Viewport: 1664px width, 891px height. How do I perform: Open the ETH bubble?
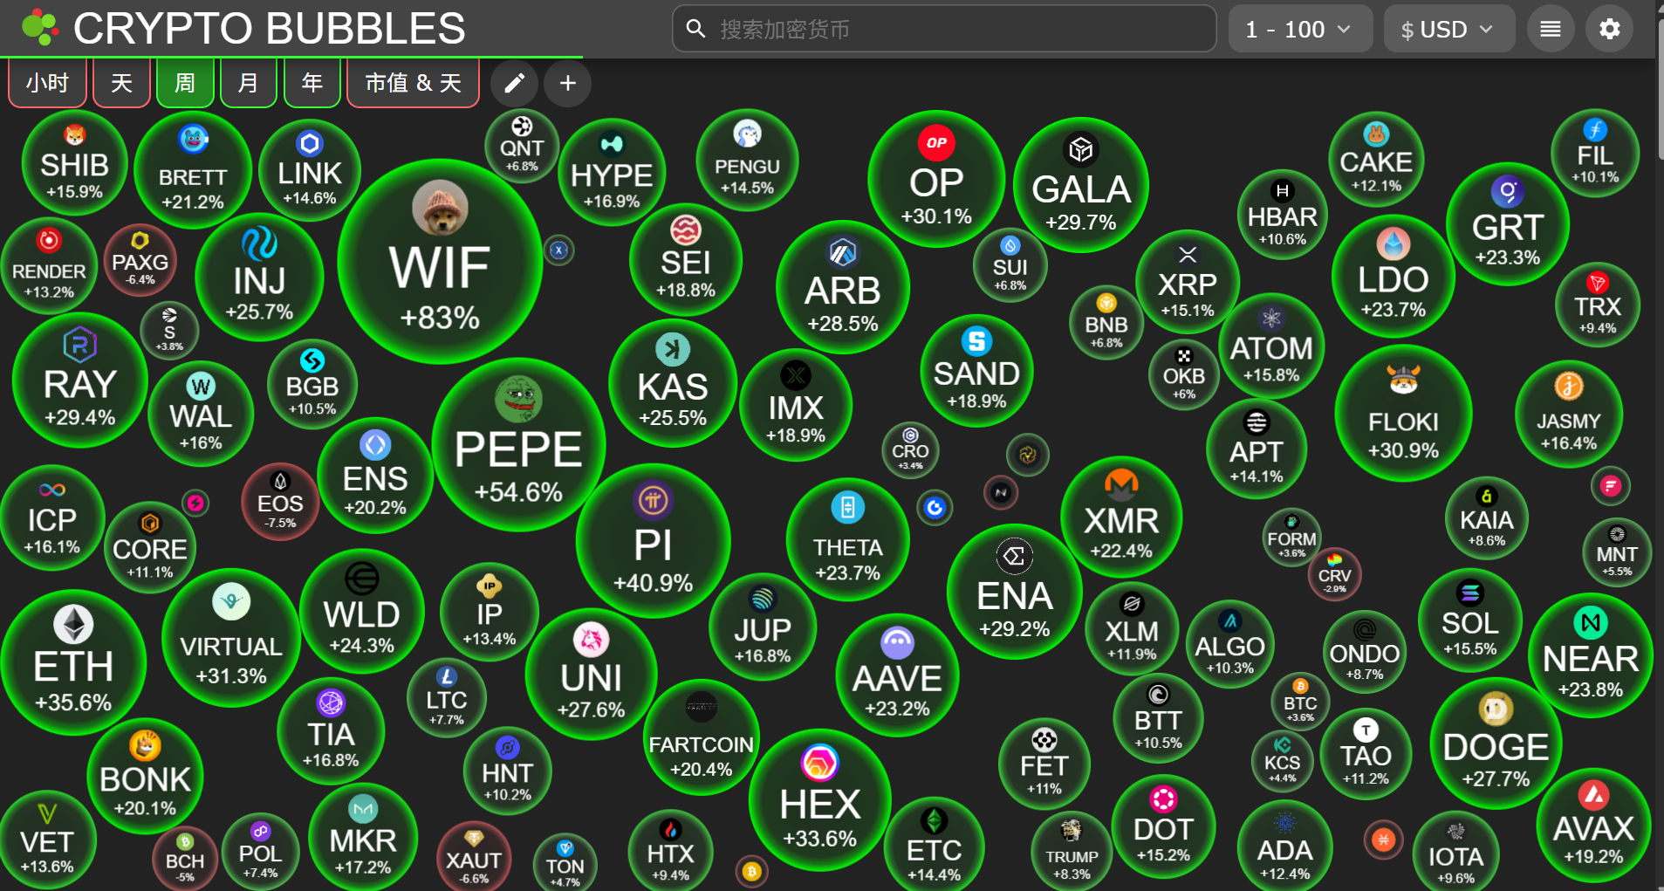point(73,663)
